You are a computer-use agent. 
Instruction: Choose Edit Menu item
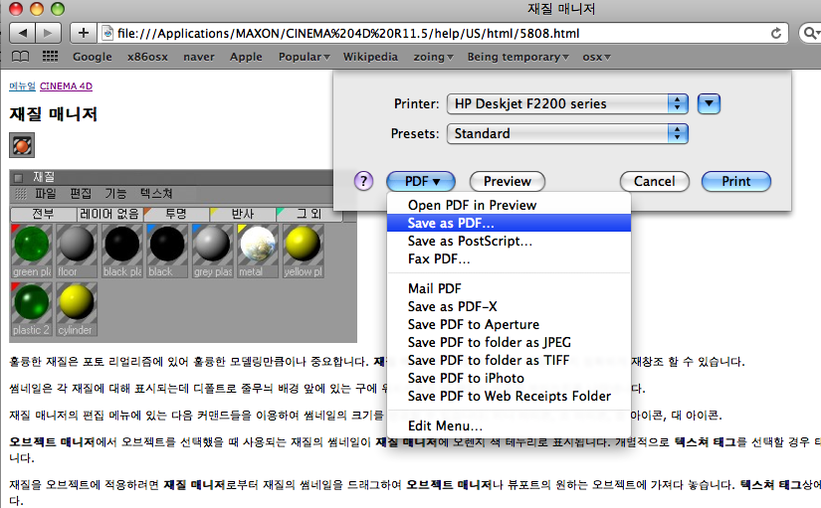tap(509, 425)
